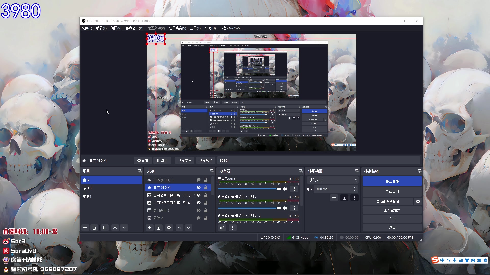Delete selected scene with trash icon
The height and width of the screenshot is (275, 490).
point(94,228)
